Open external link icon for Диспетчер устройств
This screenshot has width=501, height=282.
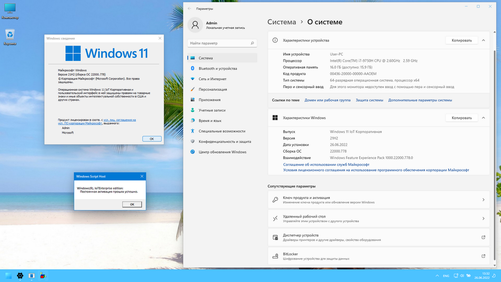coord(483,237)
